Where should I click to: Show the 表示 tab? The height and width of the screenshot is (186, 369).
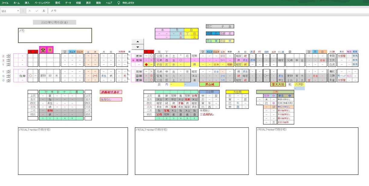[88, 3]
